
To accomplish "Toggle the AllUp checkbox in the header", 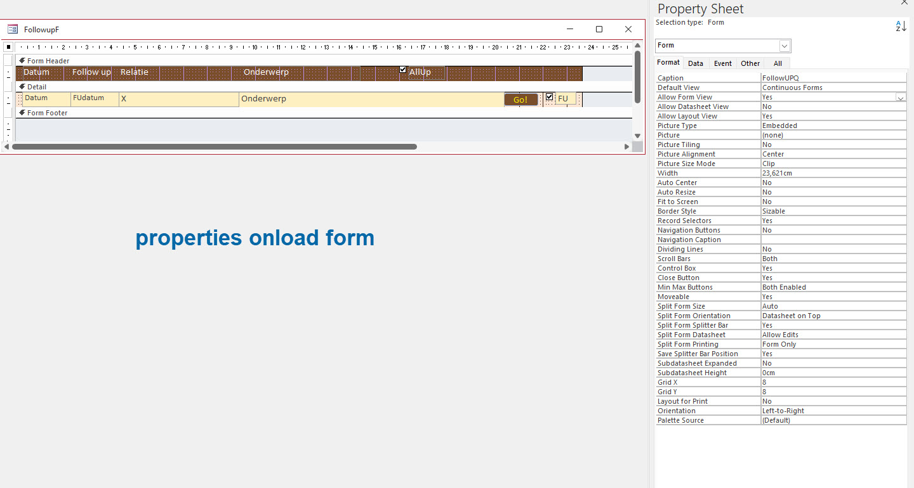I will [x=403, y=70].
